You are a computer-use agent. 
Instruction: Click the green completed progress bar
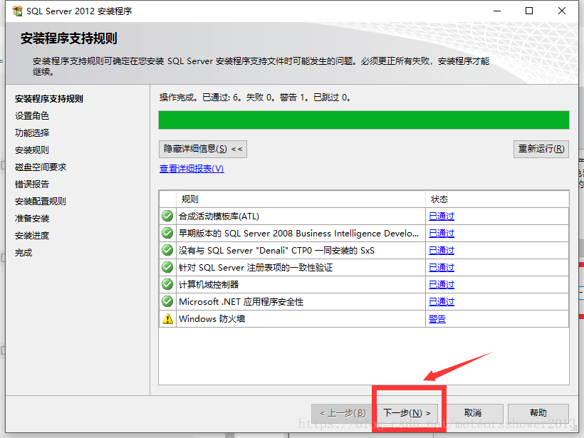tap(364, 120)
